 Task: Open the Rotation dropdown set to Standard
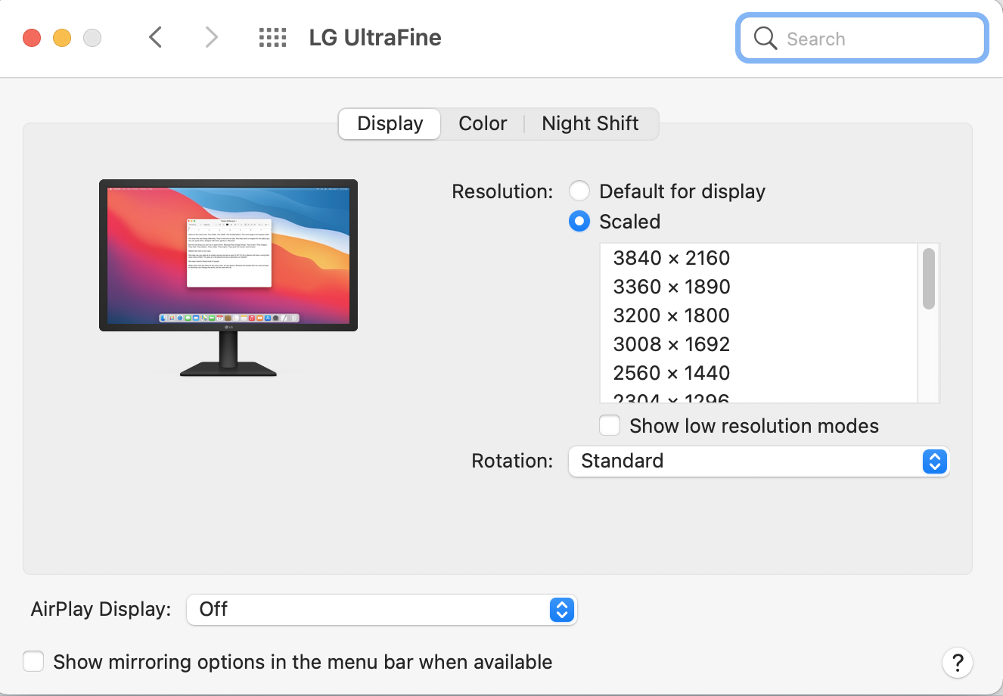coord(759,461)
